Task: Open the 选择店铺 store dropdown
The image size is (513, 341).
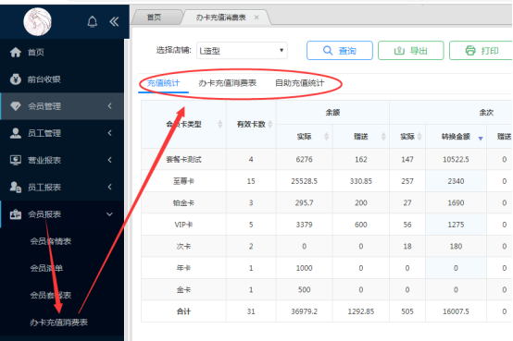Action: tap(242, 50)
